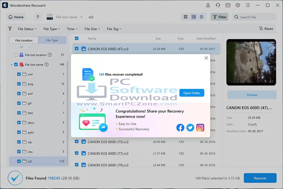
Task: Click the image icon of CANON EOS 600D (77).cr2
Action: 84,154
